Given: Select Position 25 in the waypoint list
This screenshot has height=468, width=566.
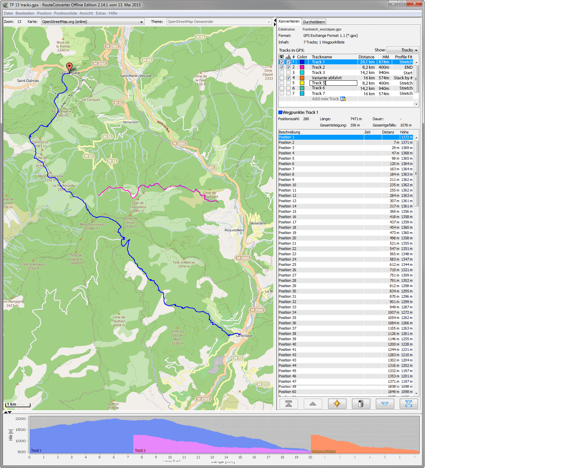Looking at the screenshot, I should [x=287, y=265].
